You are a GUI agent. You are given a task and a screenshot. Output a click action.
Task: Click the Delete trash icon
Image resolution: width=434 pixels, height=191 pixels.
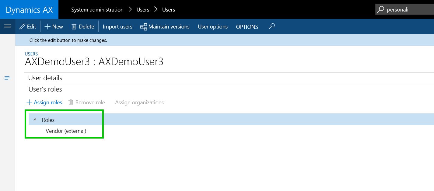point(74,27)
